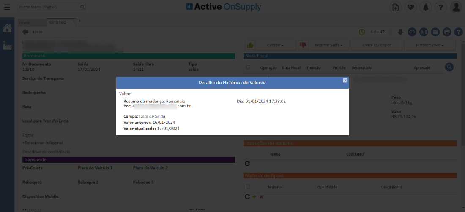
Task: Refresh the Material de Apoio list
Action: click(247, 196)
